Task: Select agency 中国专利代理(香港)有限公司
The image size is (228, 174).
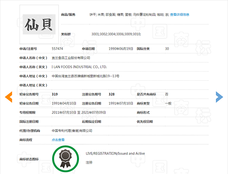Action: (x=72, y=131)
